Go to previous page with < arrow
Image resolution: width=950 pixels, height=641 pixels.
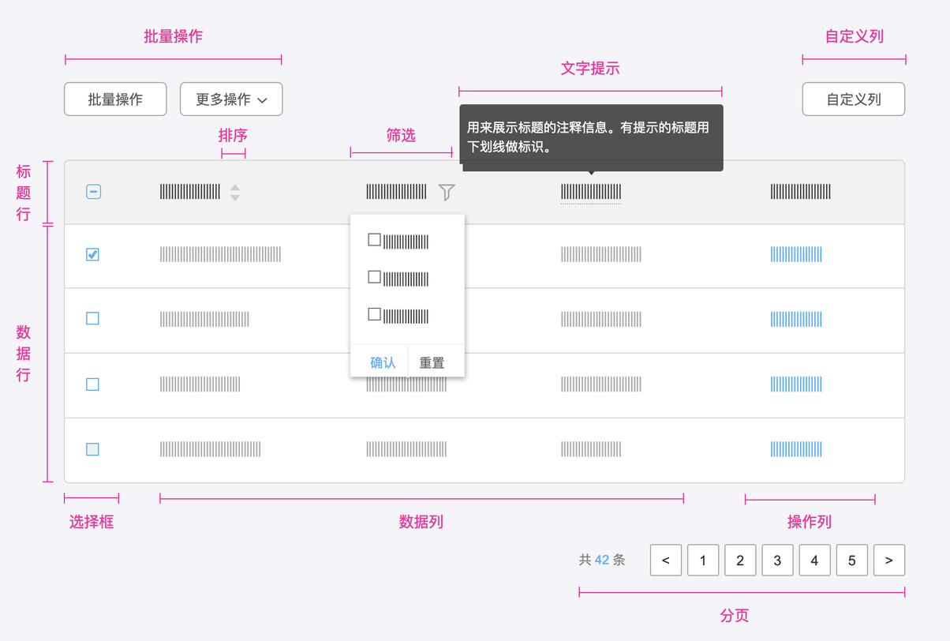pos(666,560)
